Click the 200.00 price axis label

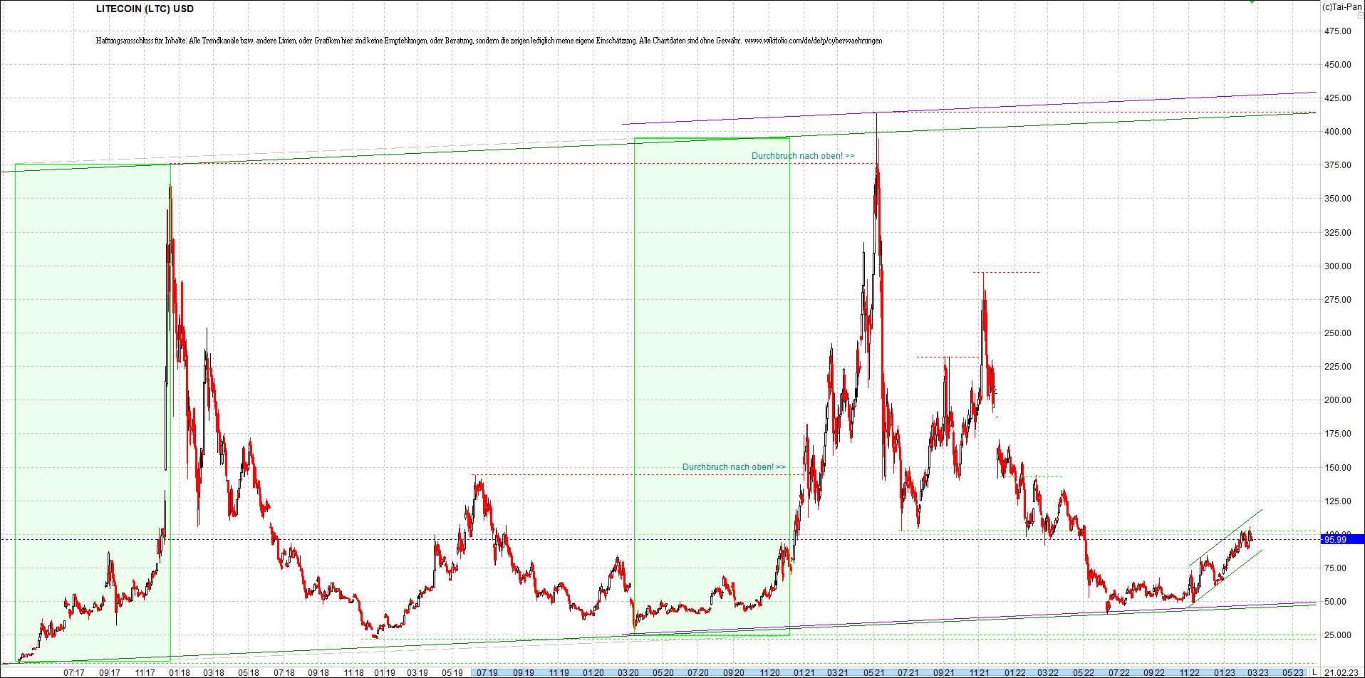point(1337,400)
